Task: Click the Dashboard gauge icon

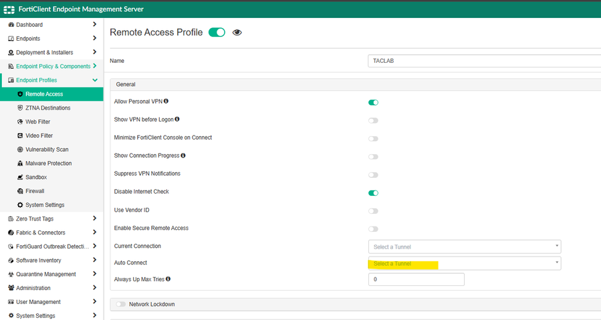Action: click(x=11, y=25)
